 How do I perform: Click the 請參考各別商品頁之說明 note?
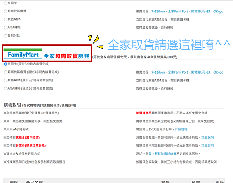(x=175, y=121)
